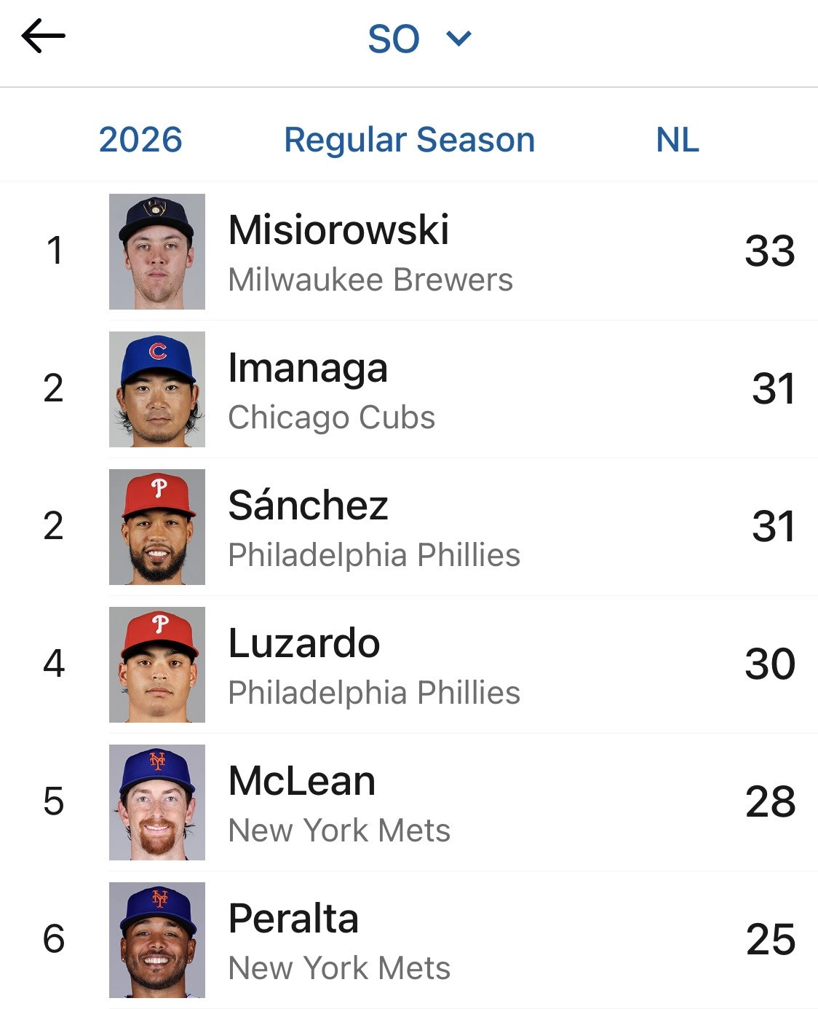
Task: Tap Luzardo's headshot thumbnail
Action: tap(157, 664)
